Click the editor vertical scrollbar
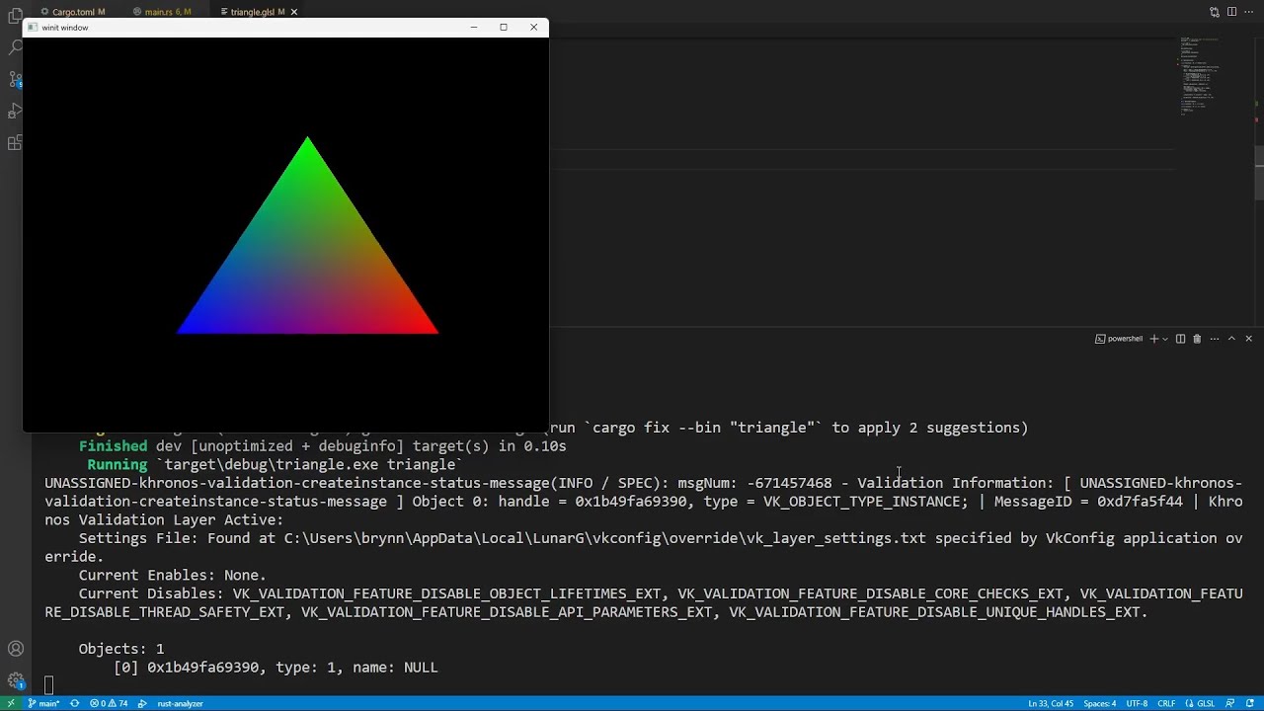This screenshot has width=1264, height=711. (x=1259, y=173)
